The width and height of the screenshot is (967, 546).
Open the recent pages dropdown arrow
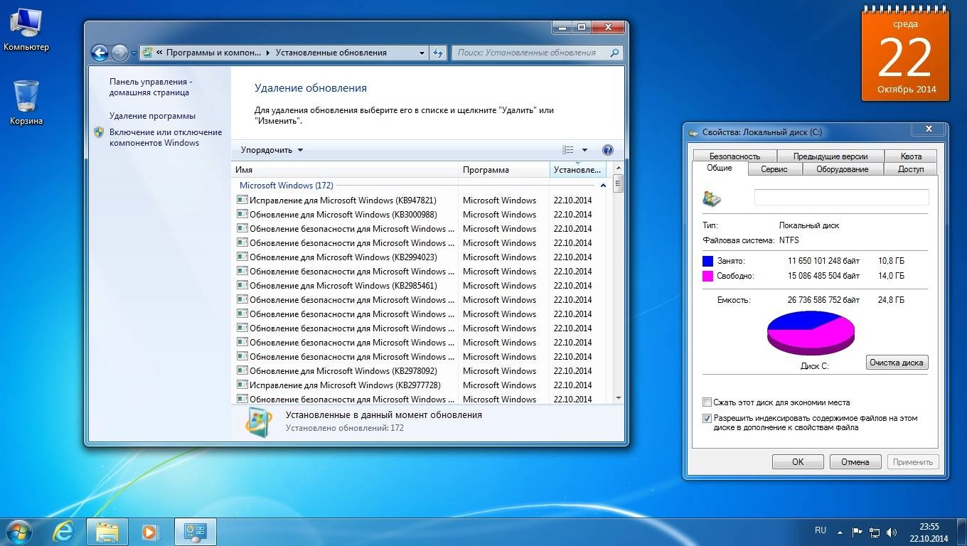(x=134, y=53)
